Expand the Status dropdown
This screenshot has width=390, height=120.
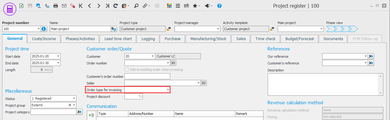(x=74, y=98)
